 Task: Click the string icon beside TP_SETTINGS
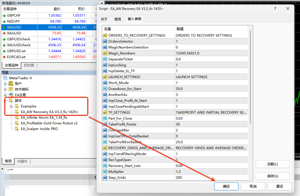pyautogui.click(x=105, y=112)
